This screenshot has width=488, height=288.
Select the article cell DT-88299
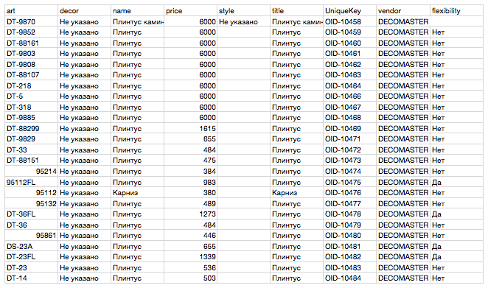click(31, 128)
